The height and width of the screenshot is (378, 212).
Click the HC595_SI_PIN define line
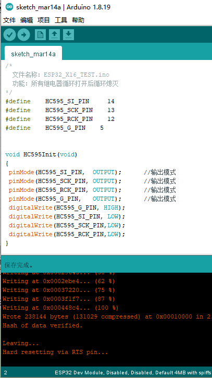[x=60, y=101]
